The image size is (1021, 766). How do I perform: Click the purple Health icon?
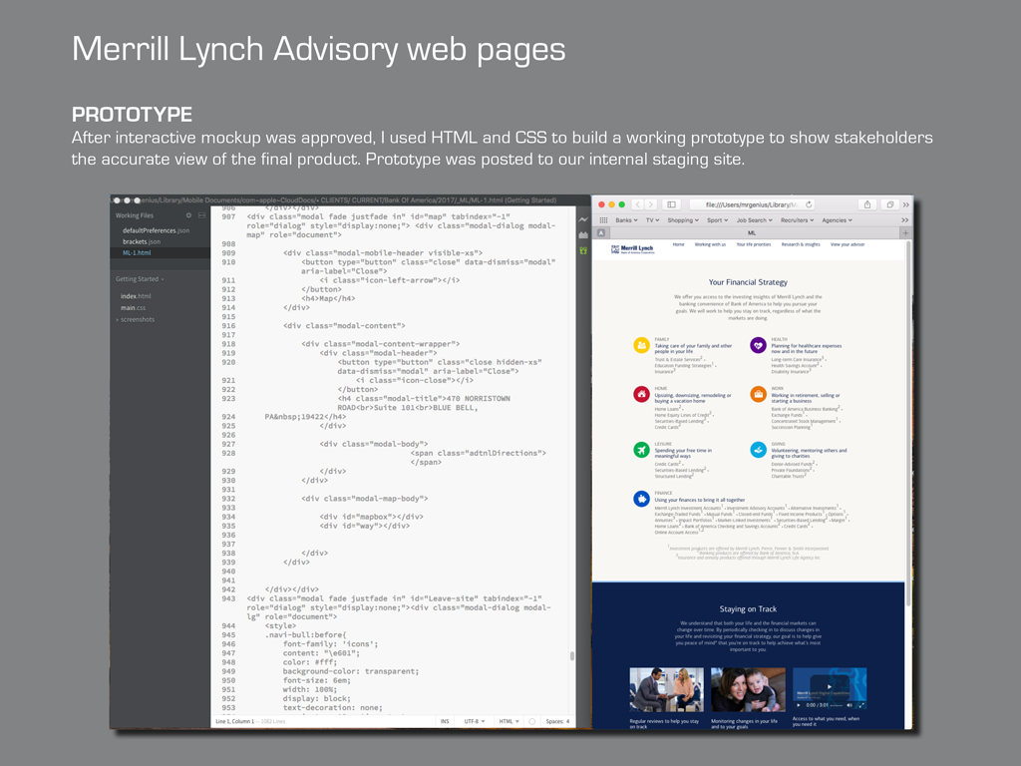[758, 345]
